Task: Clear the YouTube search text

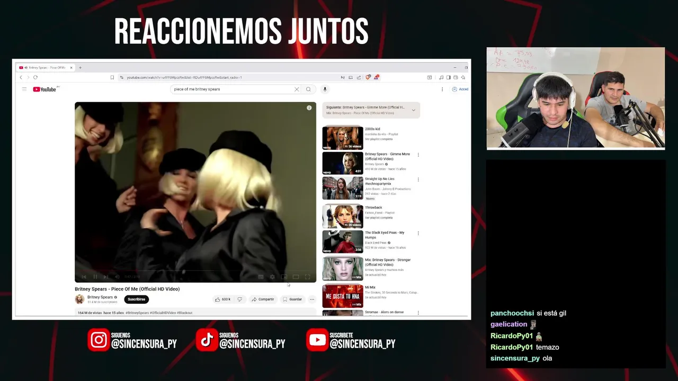Action: (x=297, y=89)
